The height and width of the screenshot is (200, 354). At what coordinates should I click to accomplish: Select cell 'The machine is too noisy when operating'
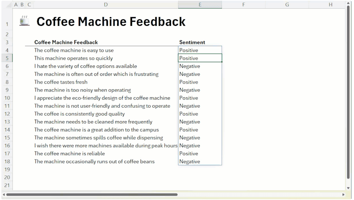point(105,90)
